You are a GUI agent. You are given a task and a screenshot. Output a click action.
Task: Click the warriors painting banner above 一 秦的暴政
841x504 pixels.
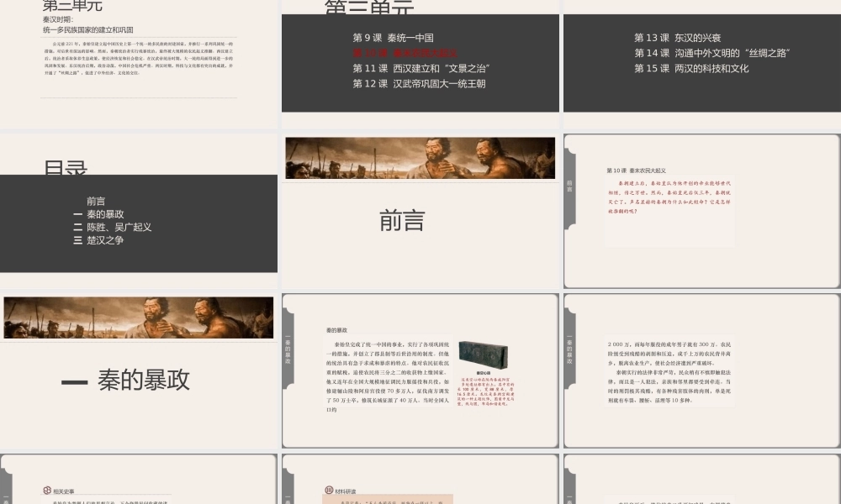(139, 318)
